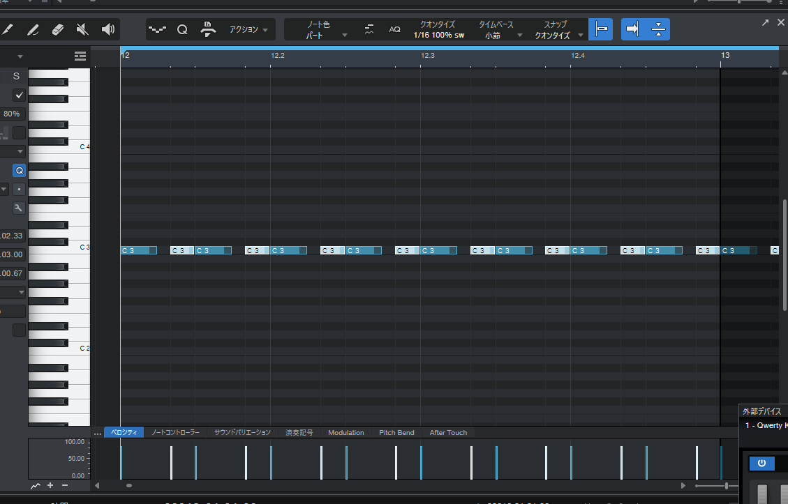Toggle the AQ auto-quantize button
This screenshot has width=788, height=504.
[x=394, y=30]
